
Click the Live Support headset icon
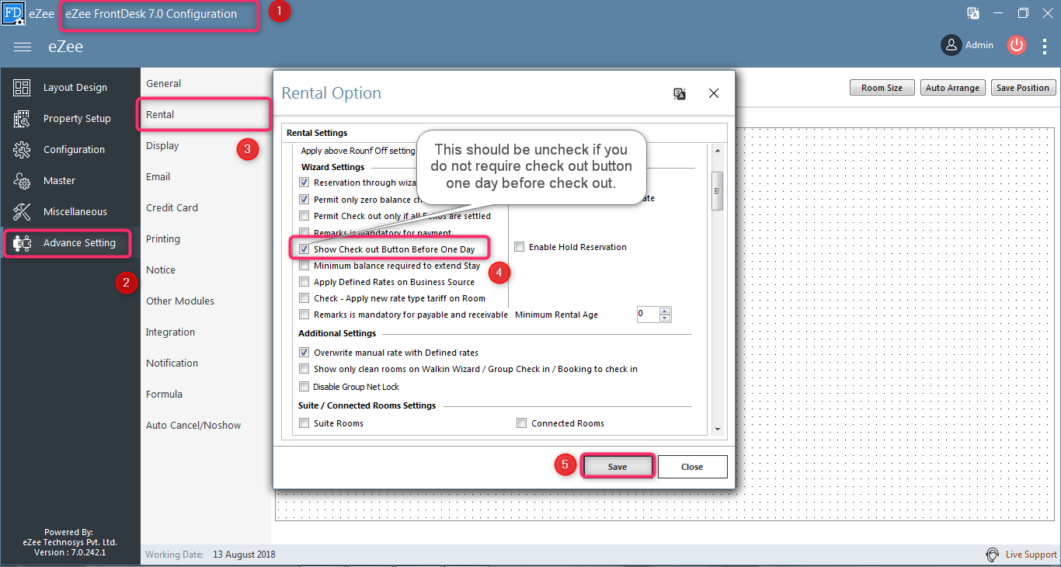point(992,555)
